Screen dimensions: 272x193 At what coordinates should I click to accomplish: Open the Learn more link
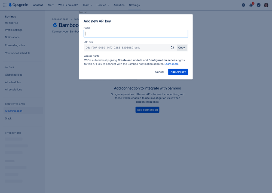click(x=171, y=64)
